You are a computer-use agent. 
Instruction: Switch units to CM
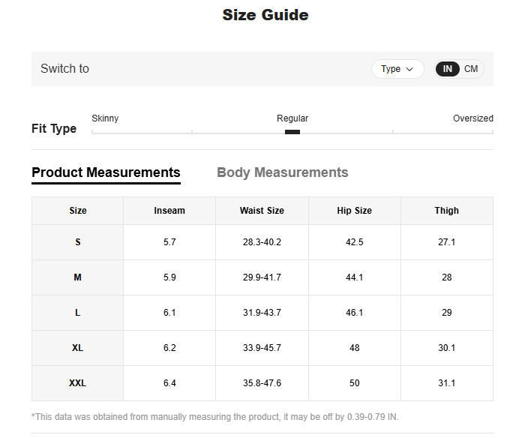pos(471,69)
